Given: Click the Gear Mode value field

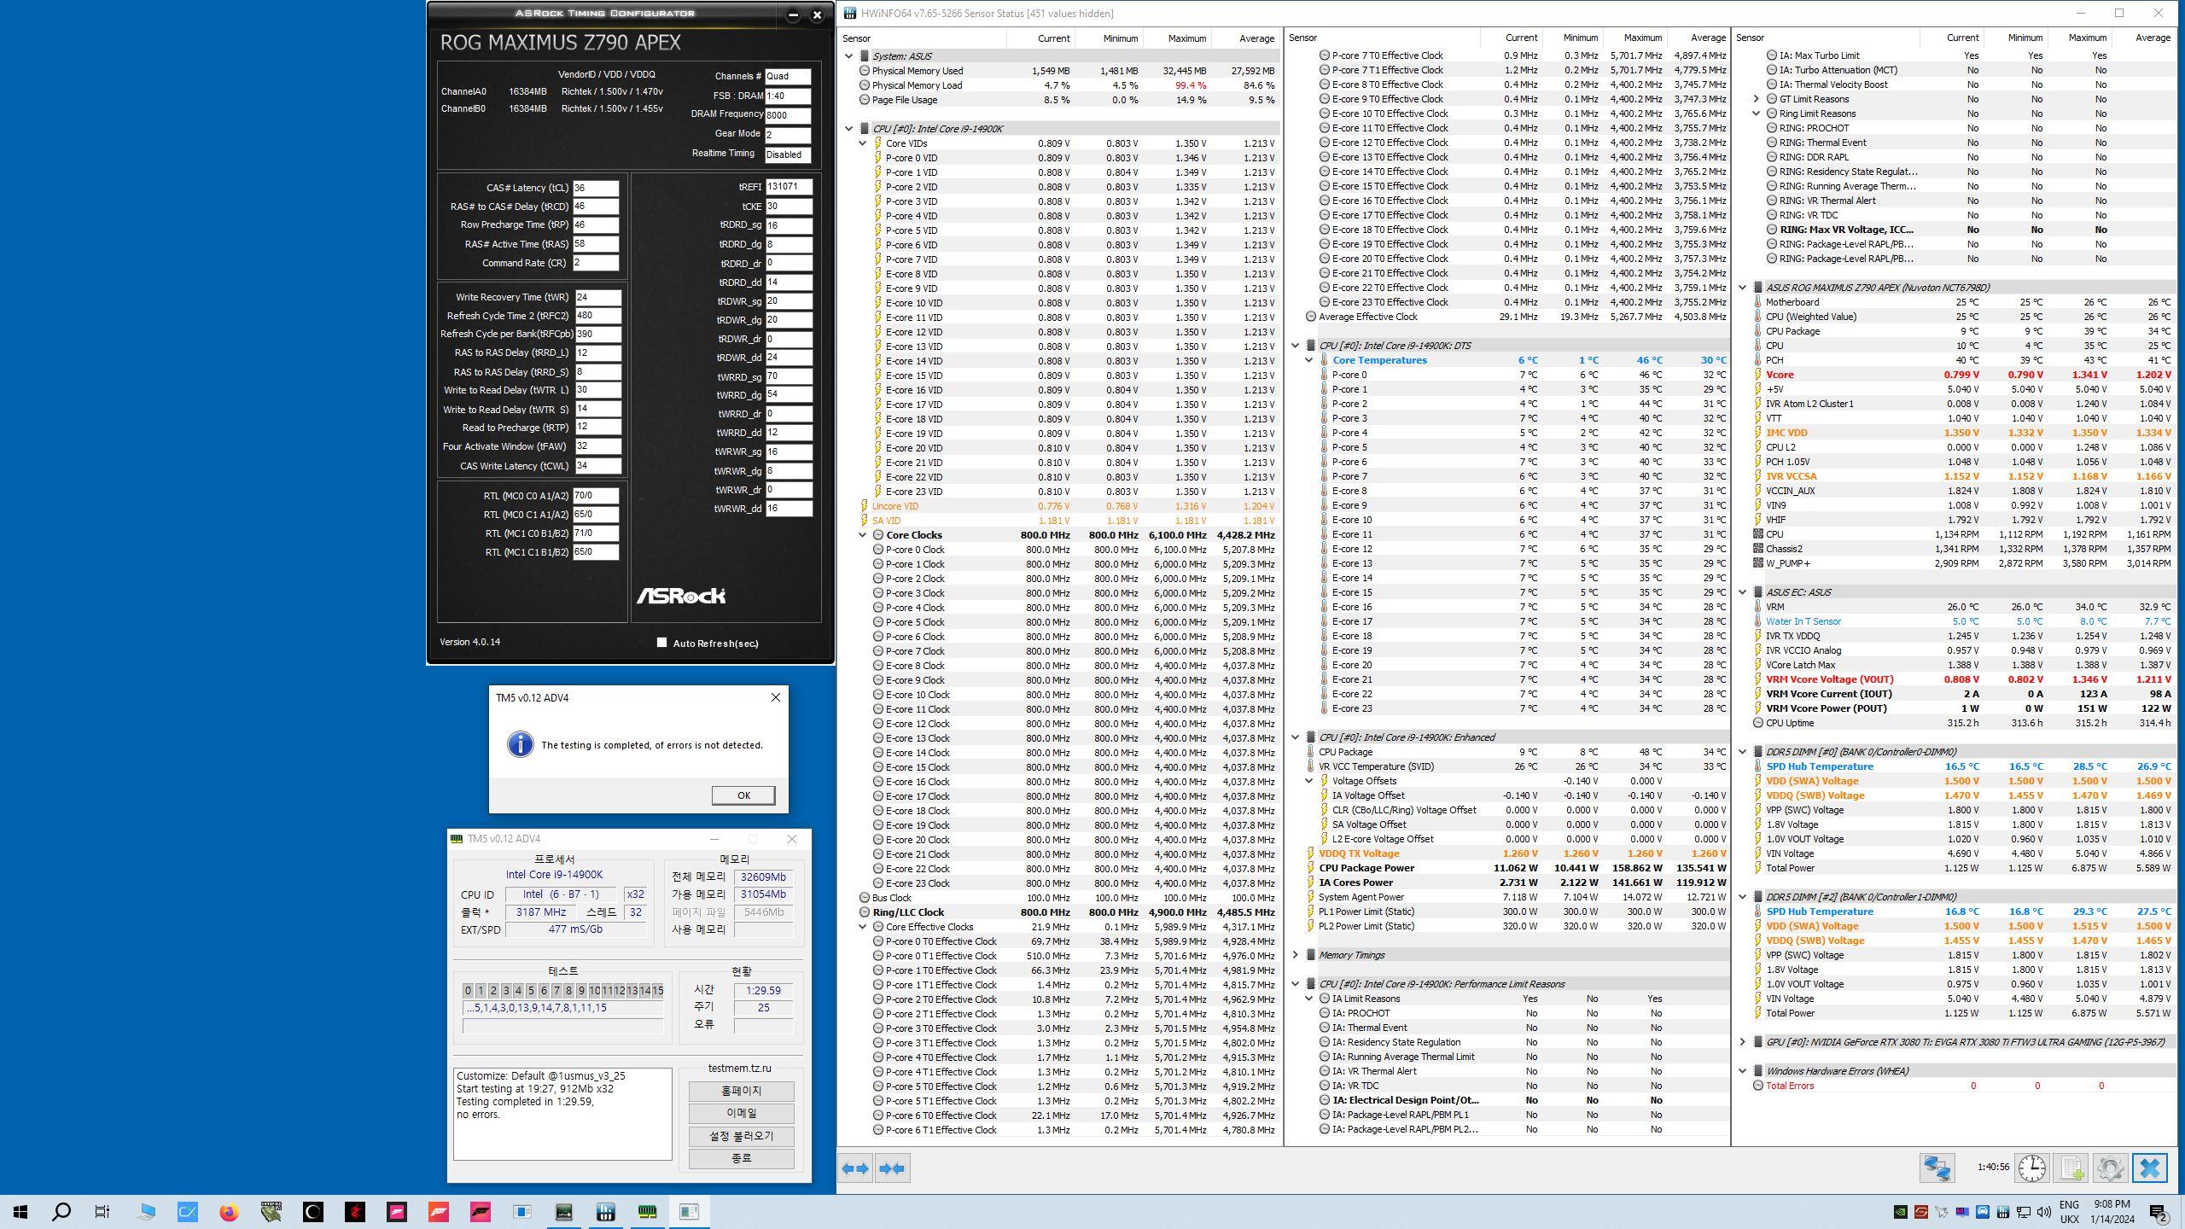Looking at the screenshot, I should pos(788,135).
